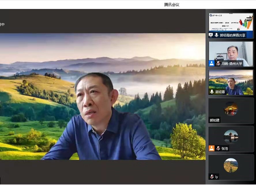The height and width of the screenshot is (185, 256).
Task: Click 郝如建's round avatar picture
Action: coord(231,108)
